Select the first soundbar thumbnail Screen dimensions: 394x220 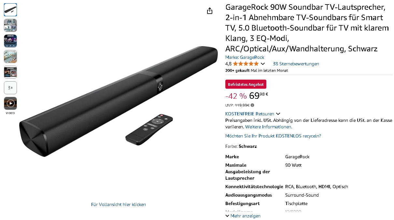point(10,10)
